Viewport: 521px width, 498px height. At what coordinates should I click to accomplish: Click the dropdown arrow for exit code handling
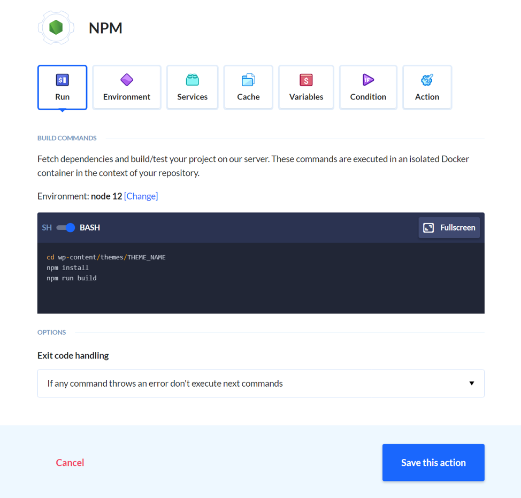click(x=471, y=384)
